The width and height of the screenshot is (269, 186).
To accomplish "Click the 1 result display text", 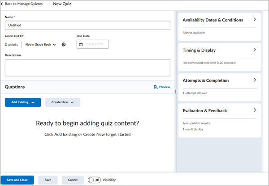I will (193, 129).
